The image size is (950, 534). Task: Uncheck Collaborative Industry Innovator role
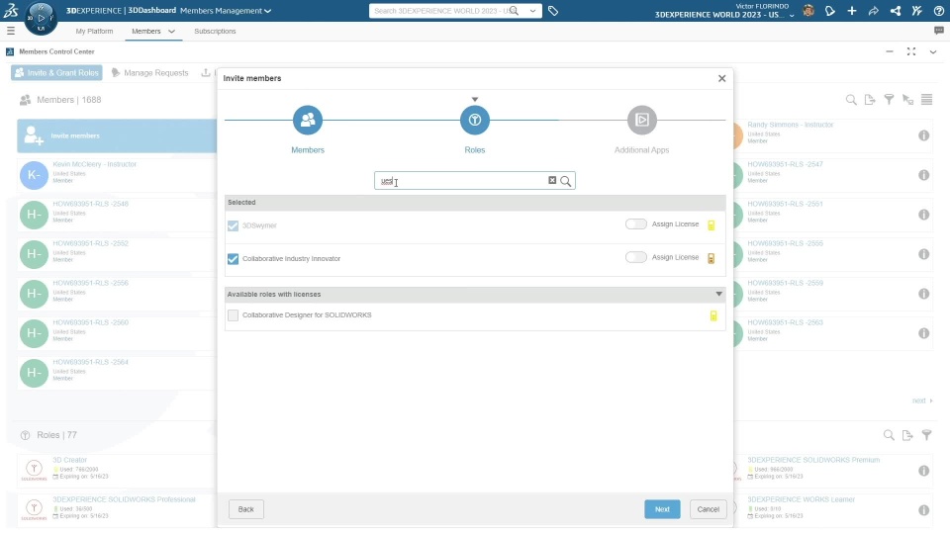[233, 259]
